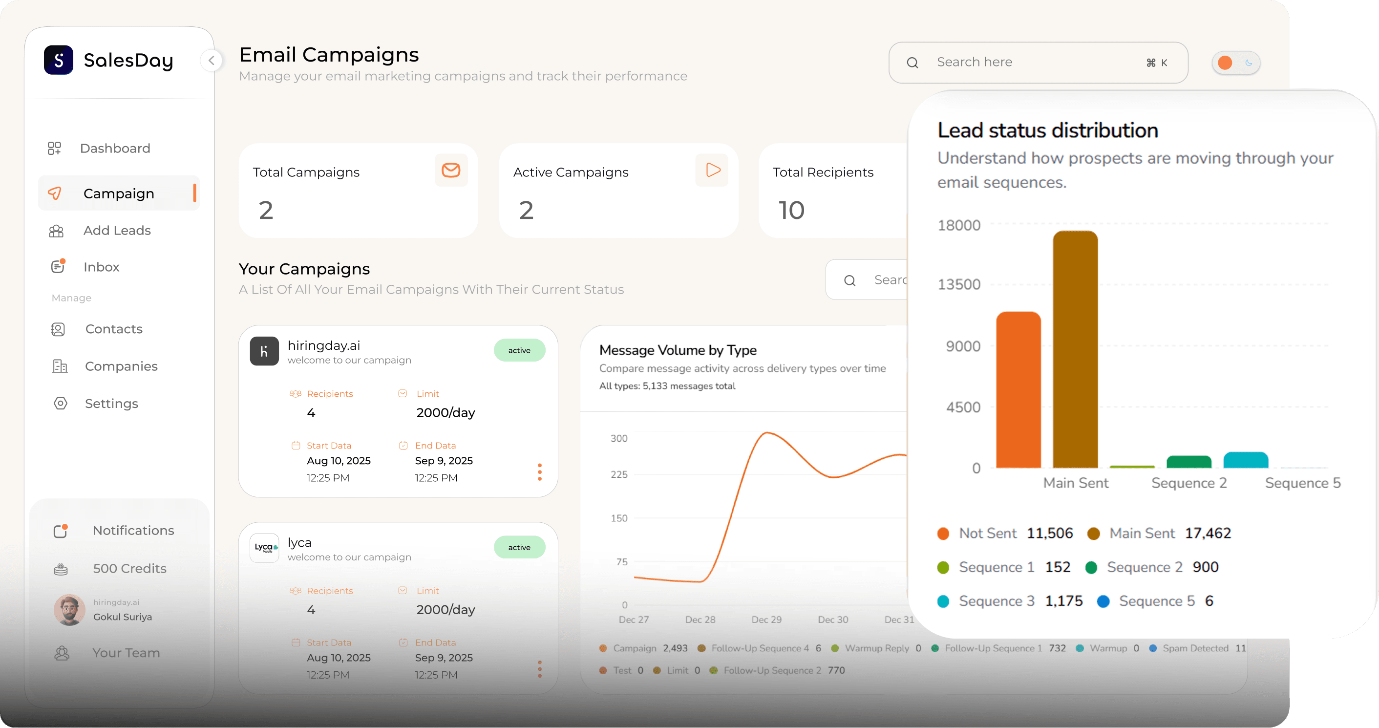Collapse the sidebar with chevron arrow
Viewport: 1379px width, 728px height.
(212, 61)
